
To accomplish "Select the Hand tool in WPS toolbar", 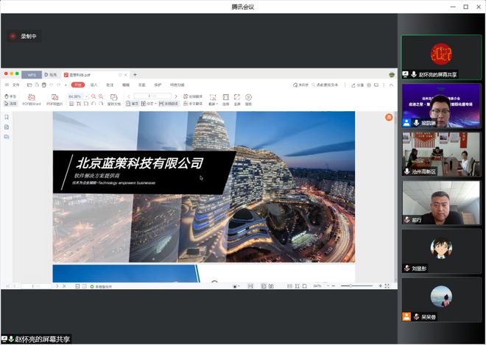I will (x=10, y=96).
